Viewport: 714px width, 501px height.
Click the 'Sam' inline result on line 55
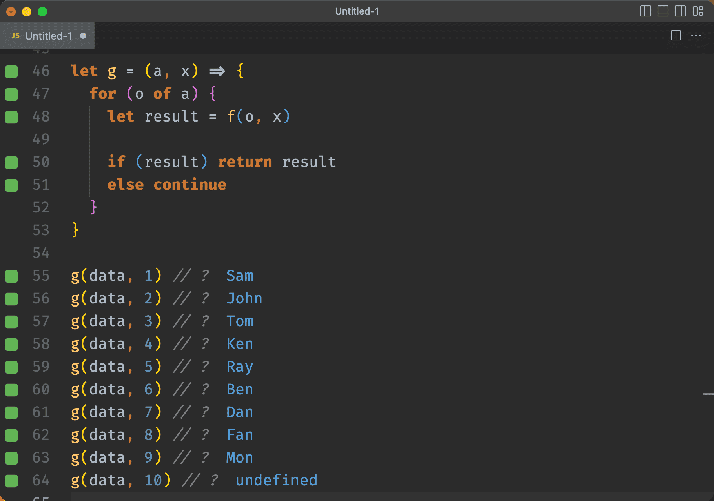pyautogui.click(x=240, y=276)
